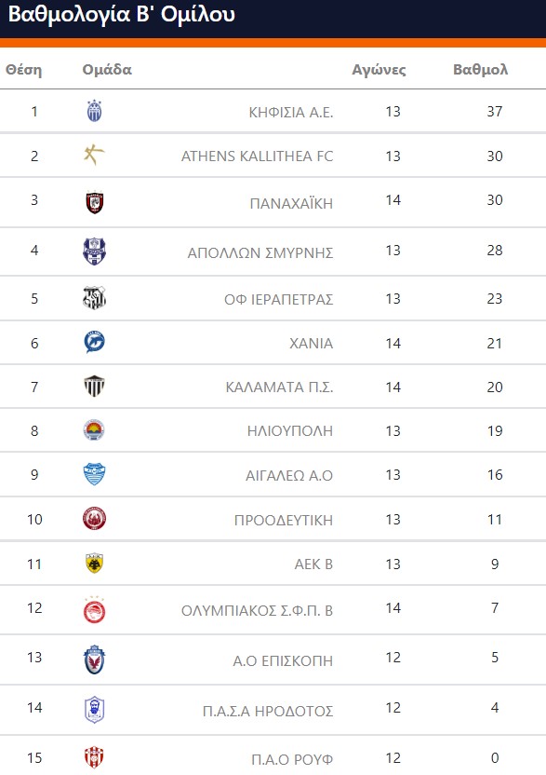Open the ΠΑΝΑΧΑΪΚΗ team name link
This screenshot has height=775, width=546.
291,203
